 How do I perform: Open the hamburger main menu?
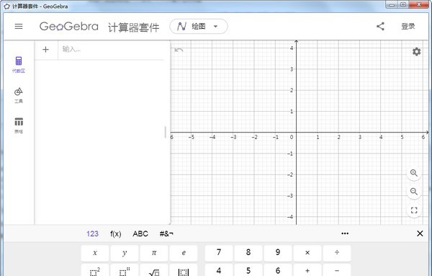pos(19,27)
